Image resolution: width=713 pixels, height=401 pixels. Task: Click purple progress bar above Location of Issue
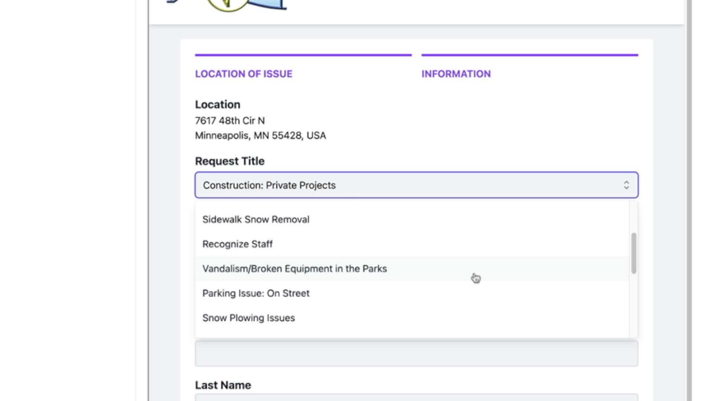(x=303, y=55)
